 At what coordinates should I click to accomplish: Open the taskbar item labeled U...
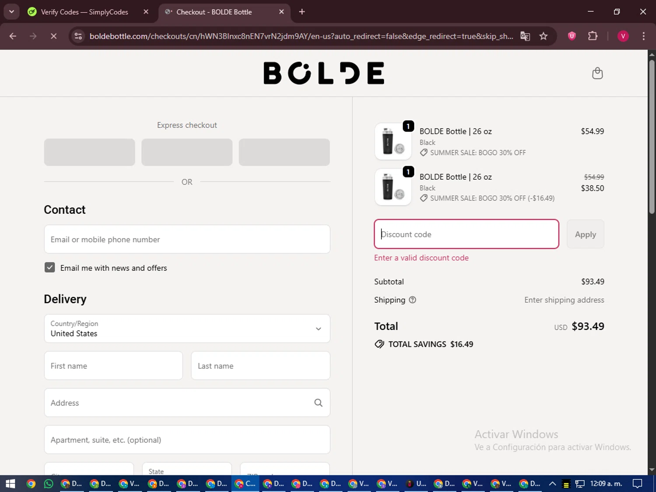tap(416, 484)
